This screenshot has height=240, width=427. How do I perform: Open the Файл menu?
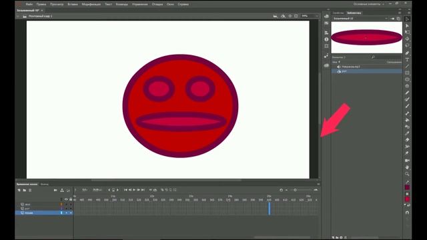[29, 5]
